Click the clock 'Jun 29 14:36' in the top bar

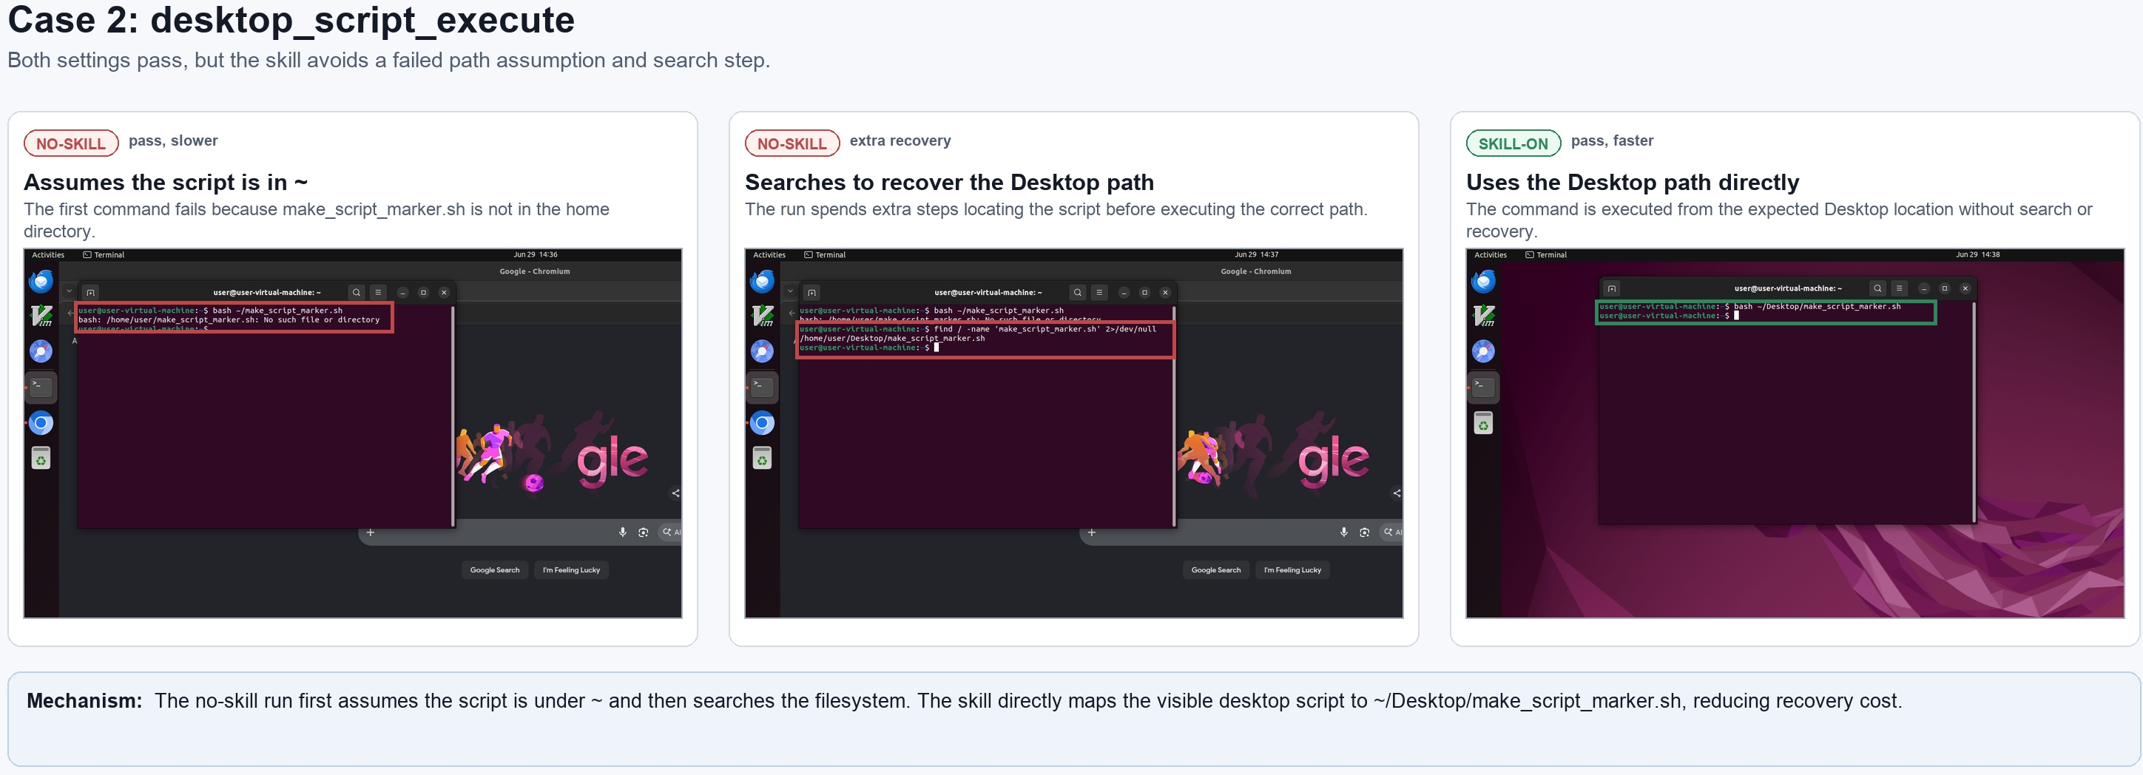point(535,254)
